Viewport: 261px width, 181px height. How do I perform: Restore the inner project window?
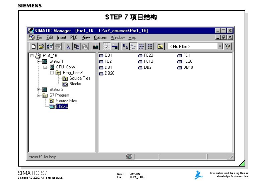224,37
